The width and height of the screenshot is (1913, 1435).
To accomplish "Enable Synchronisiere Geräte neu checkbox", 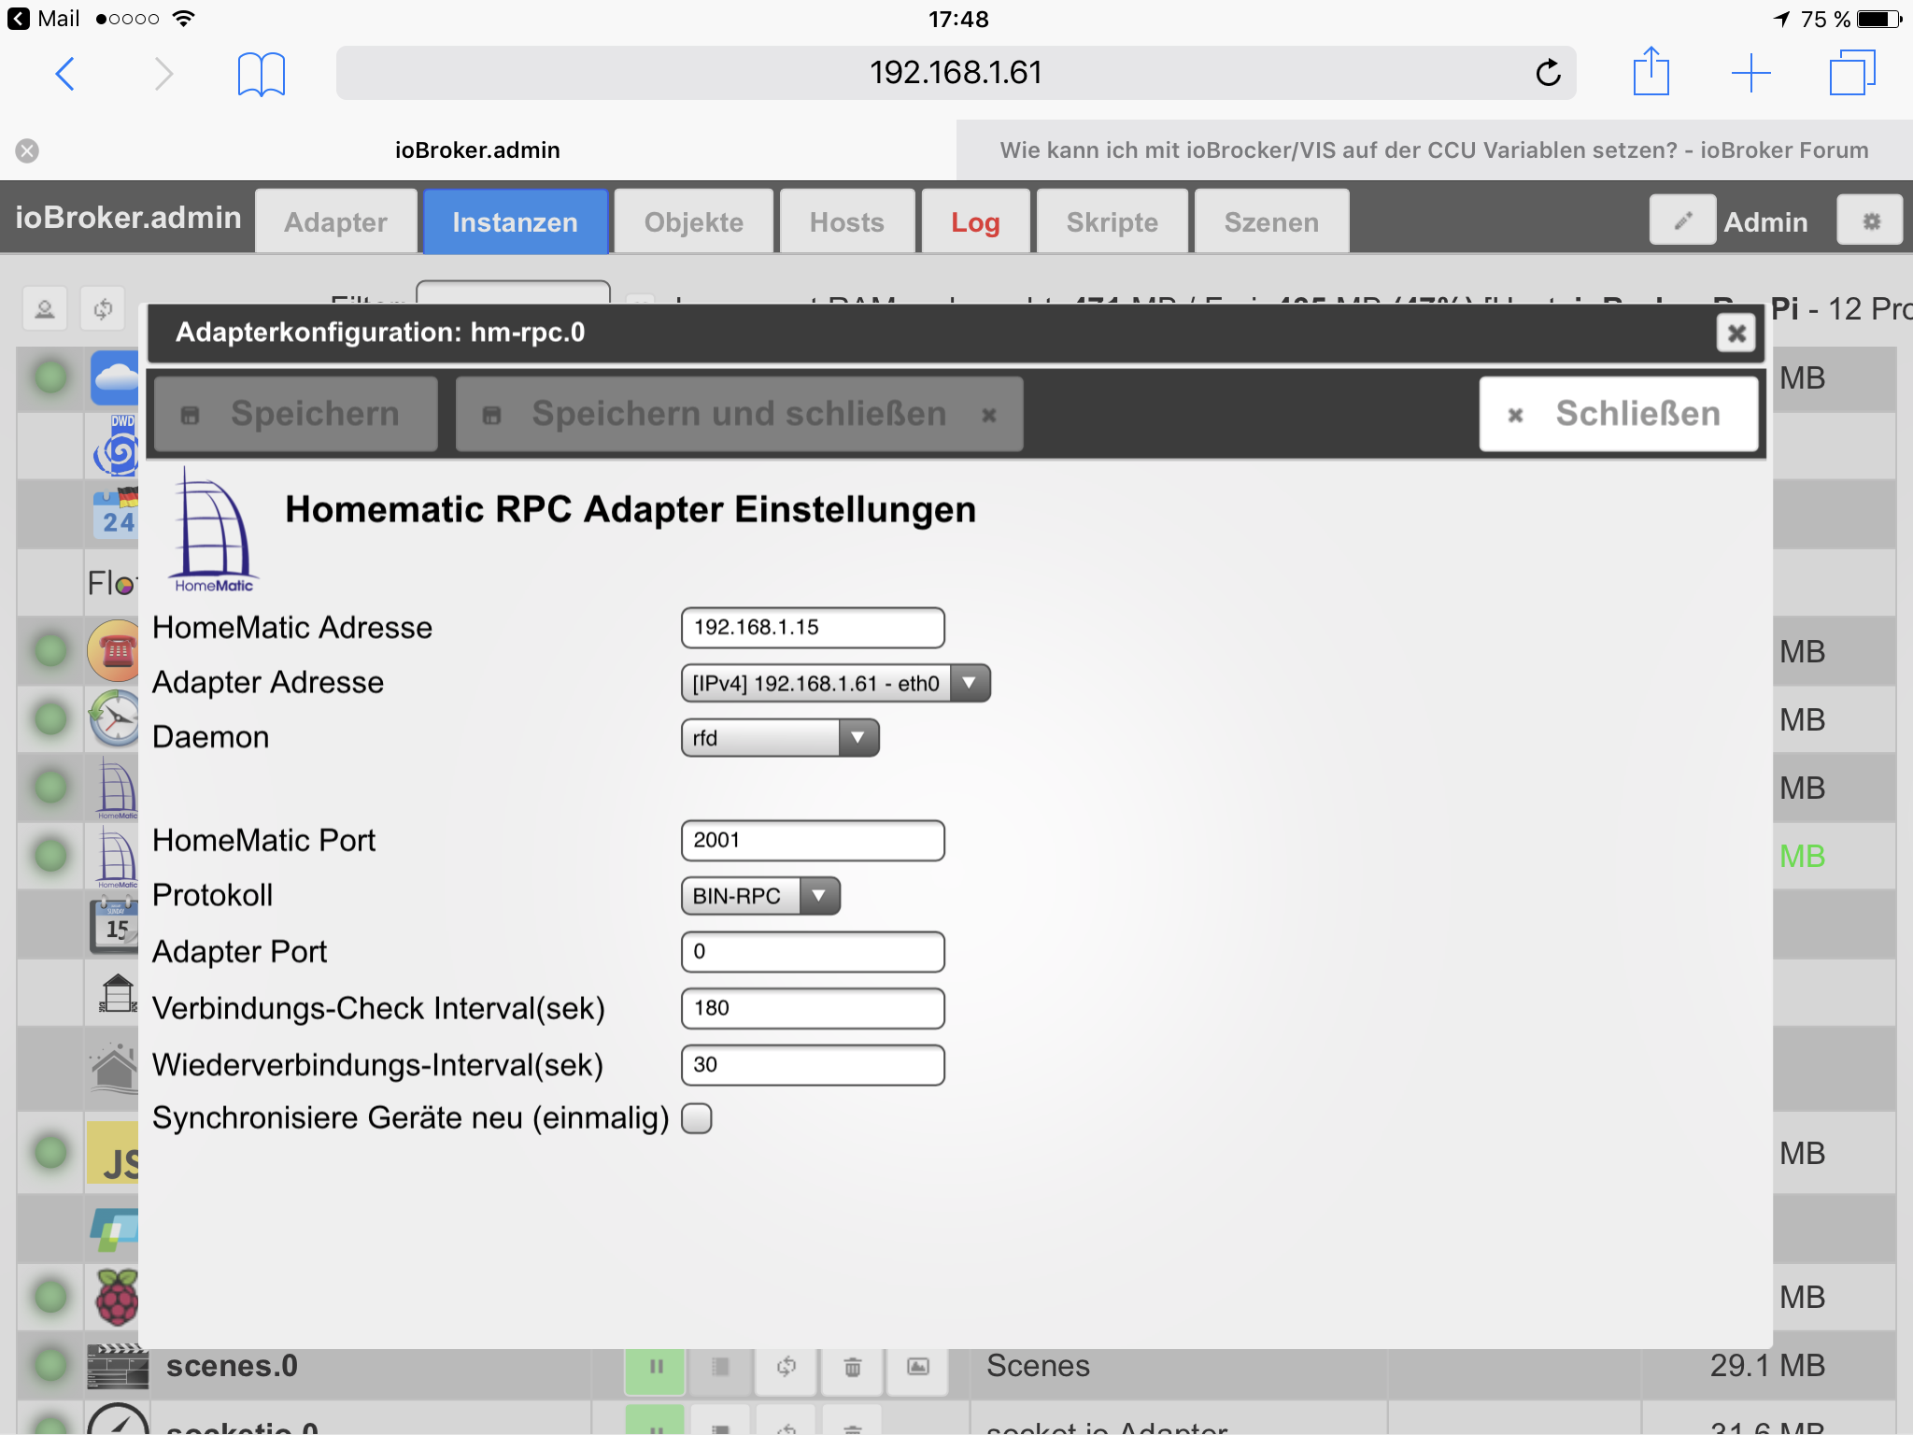I will pyautogui.click(x=697, y=1118).
